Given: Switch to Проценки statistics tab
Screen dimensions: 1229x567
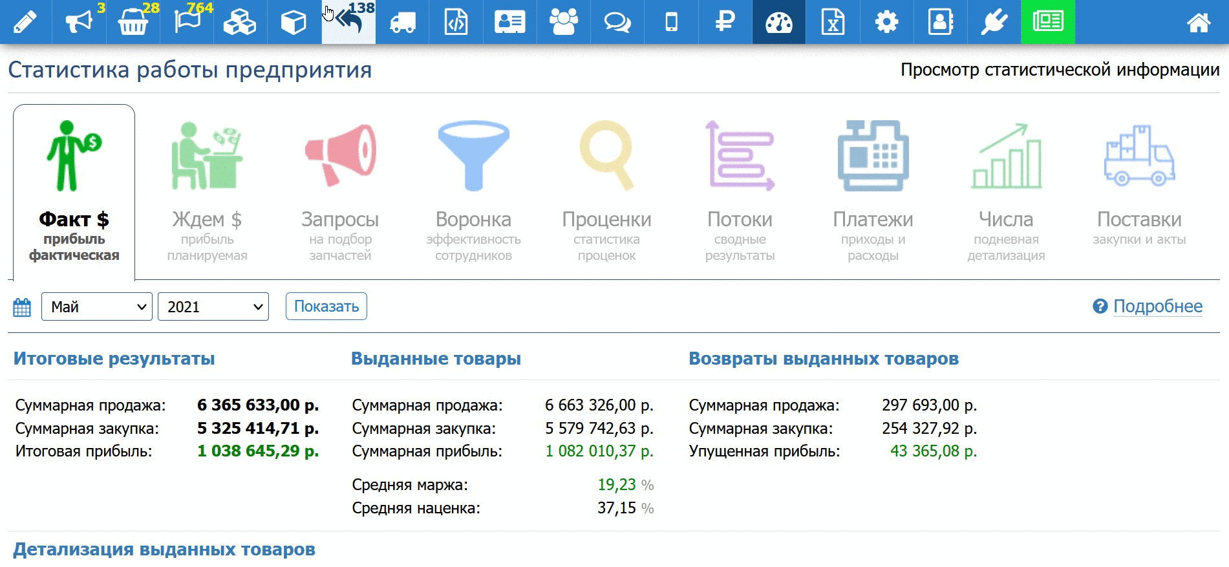Looking at the screenshot, I should [x=606, y=192].
